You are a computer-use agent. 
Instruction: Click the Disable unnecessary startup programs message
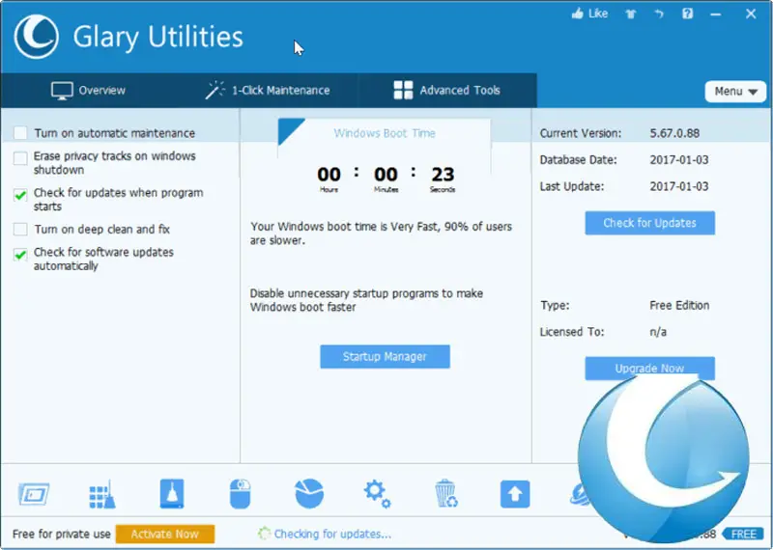(x=366, y=300)
